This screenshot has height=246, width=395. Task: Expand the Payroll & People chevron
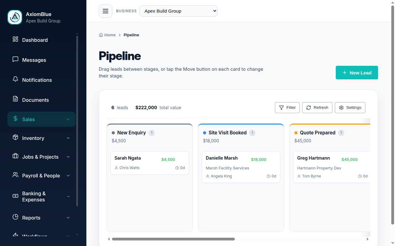(x=68, y=176)
